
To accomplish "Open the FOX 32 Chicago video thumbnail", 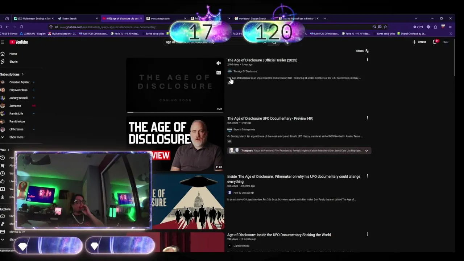I will [188, 202].
